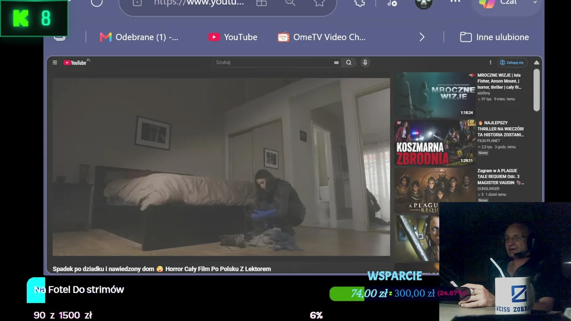Open the KOSZMARNA ZBRODNIA video thumbnail
Viewport: 571px width, 321px height.
click(x=435, y=142)
